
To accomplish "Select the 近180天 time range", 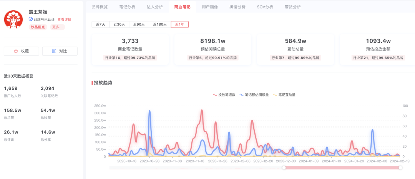I will coord(160,24).
